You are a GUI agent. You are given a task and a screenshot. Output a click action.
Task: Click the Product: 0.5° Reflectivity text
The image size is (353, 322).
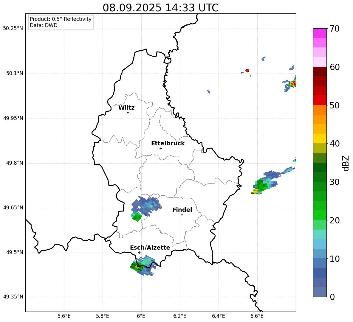pyautogui.click(x=61, y=19)
